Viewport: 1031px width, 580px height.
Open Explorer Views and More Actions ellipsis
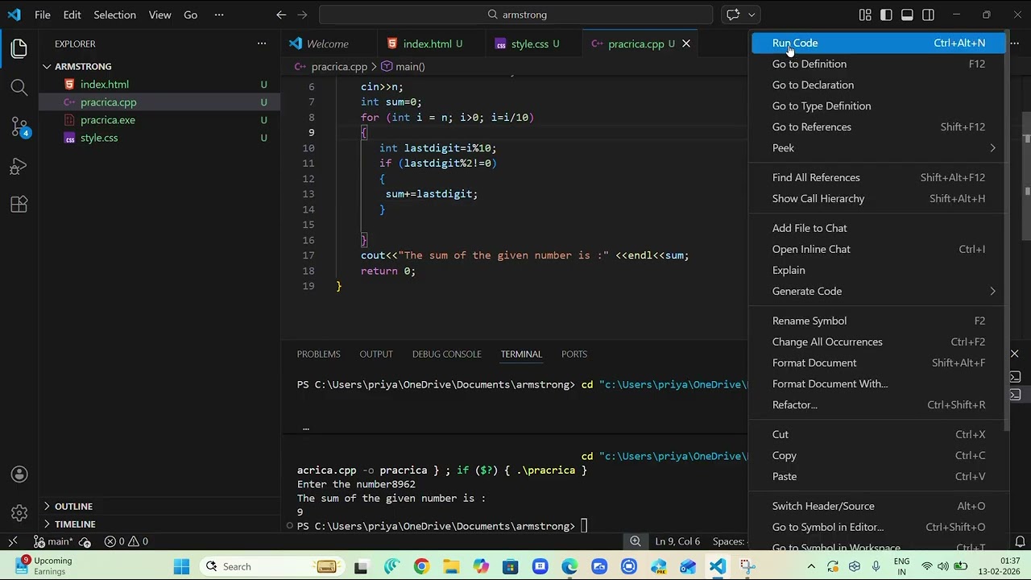(261, 43)
